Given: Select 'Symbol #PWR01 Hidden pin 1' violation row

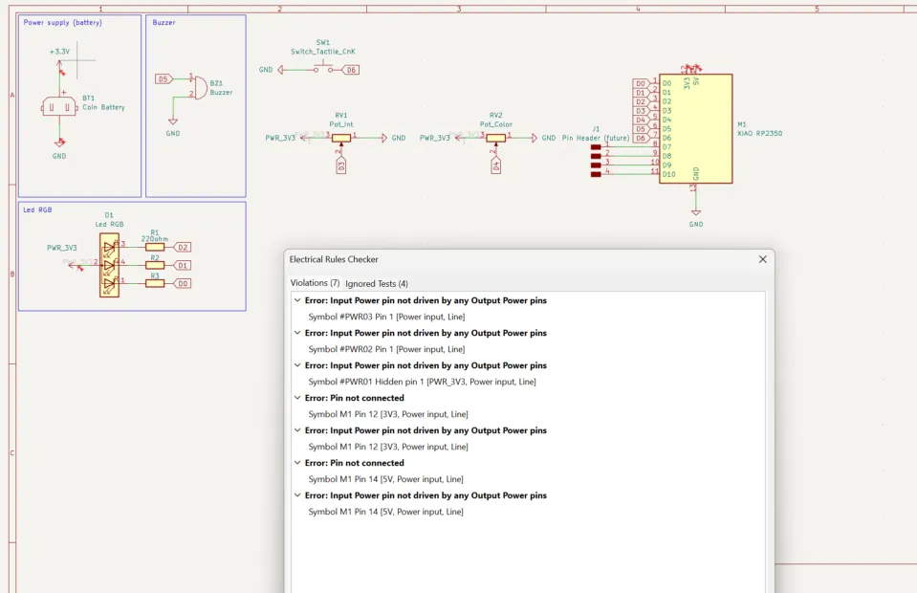Looking at the screenshot, I should [423, 382].
